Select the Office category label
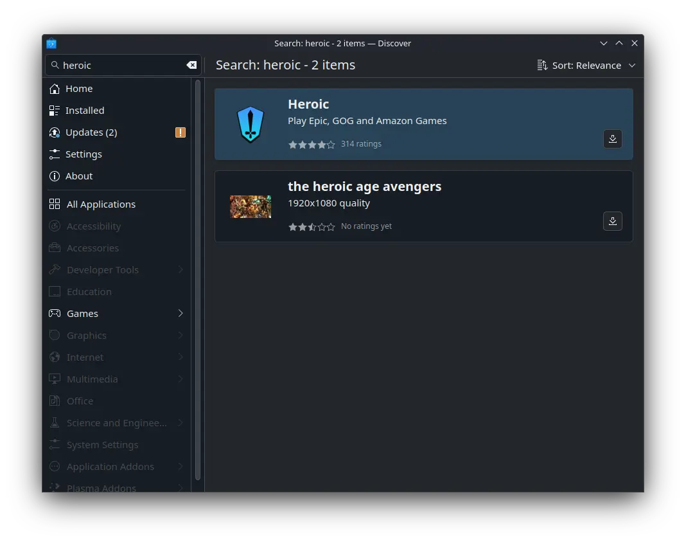The height and width of the screenshot is (542, 686). click(x=80, y=401)
